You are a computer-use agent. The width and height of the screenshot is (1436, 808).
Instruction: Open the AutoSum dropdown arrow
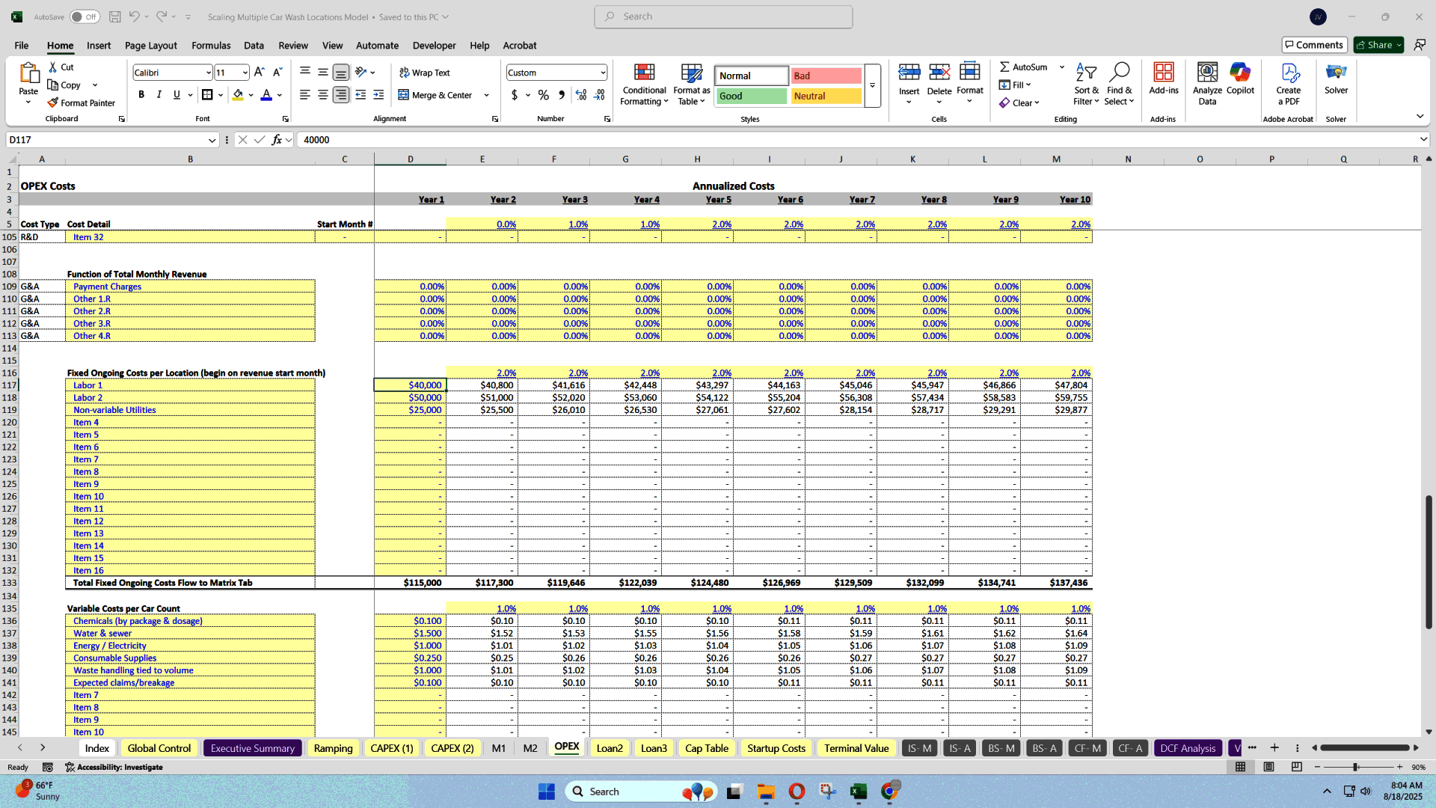pyautogui.click(x=1061, y=67)
